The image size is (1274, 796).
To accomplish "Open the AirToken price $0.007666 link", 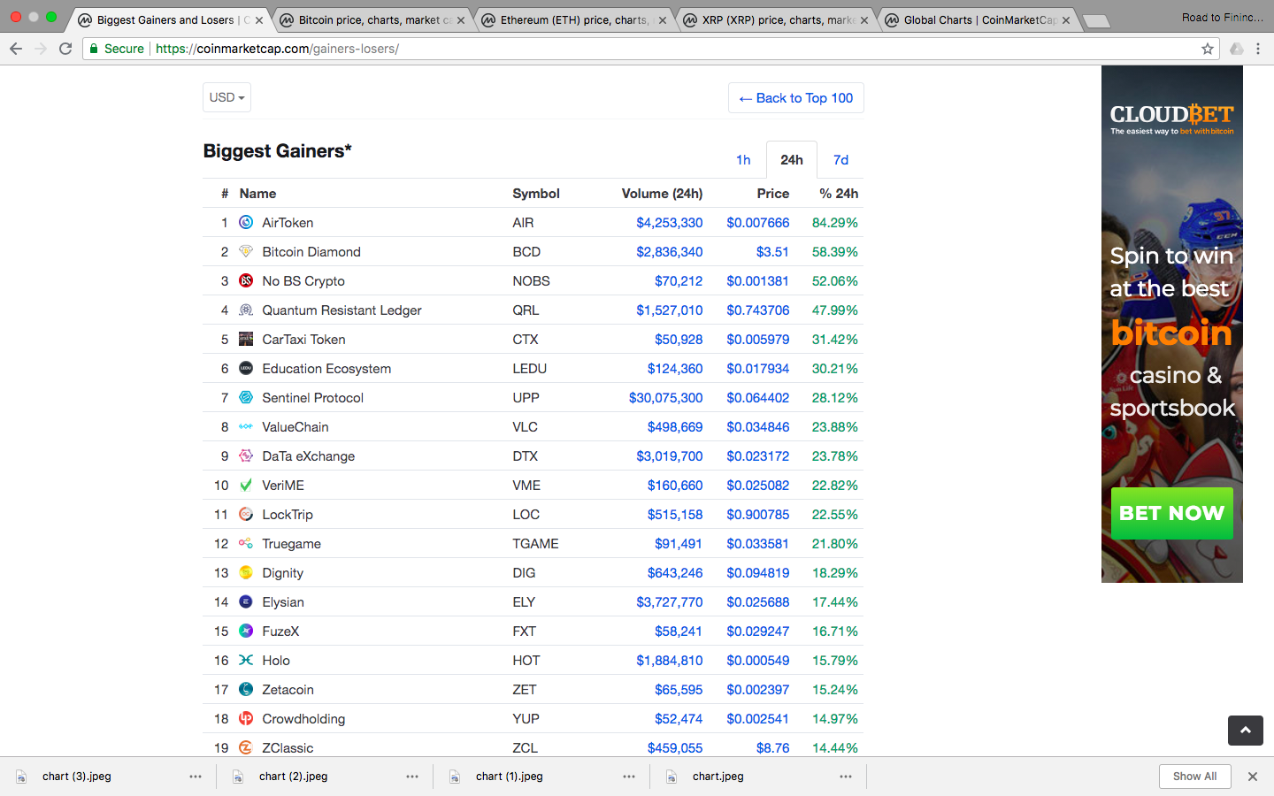I will (x=757, y=223).
